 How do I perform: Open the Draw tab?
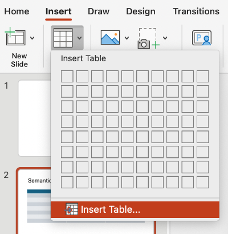[x=99, y=11]
